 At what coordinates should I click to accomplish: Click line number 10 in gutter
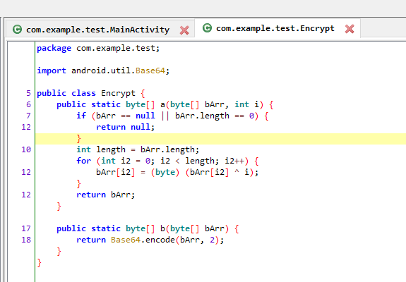(26, 149)
